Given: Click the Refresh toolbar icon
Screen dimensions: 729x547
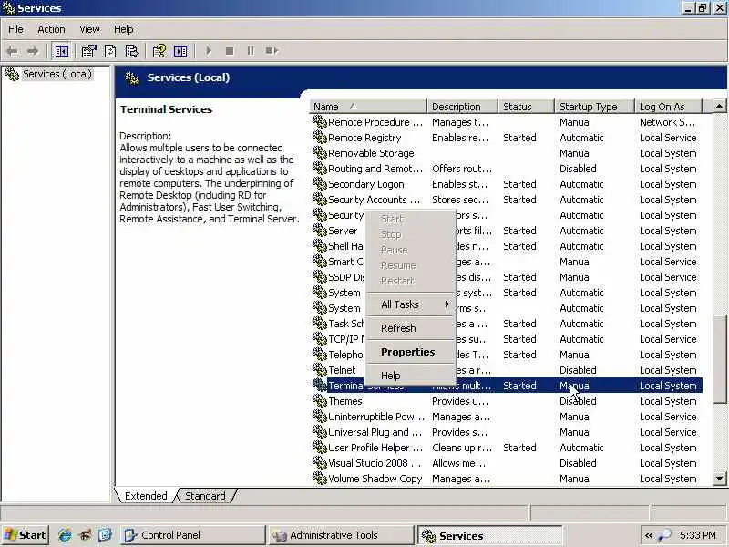Looking at the screenshot, I should [110, 51].
